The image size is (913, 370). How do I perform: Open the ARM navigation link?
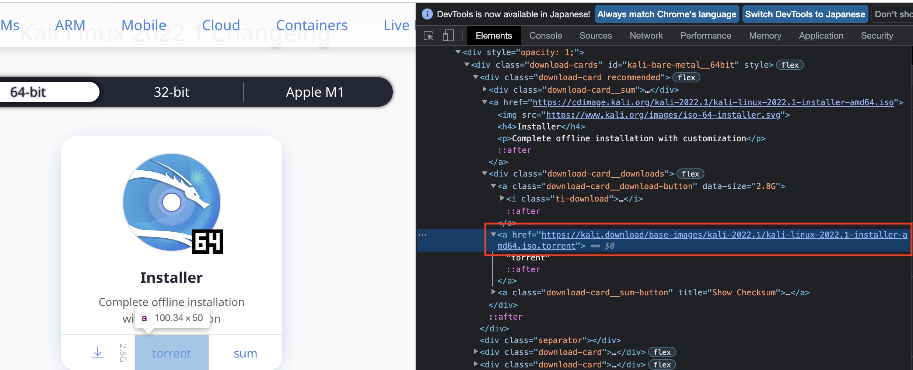tap(70, 25)
